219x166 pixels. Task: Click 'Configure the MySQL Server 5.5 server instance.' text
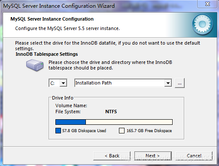(67, 28)
